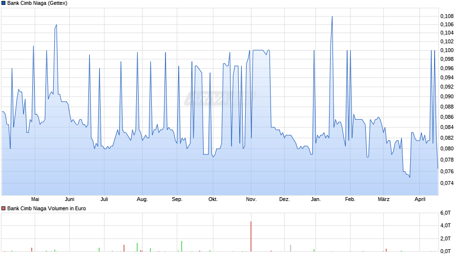Click the blue Bank Cimb Niaga legend square

click(x=3, y=3)
